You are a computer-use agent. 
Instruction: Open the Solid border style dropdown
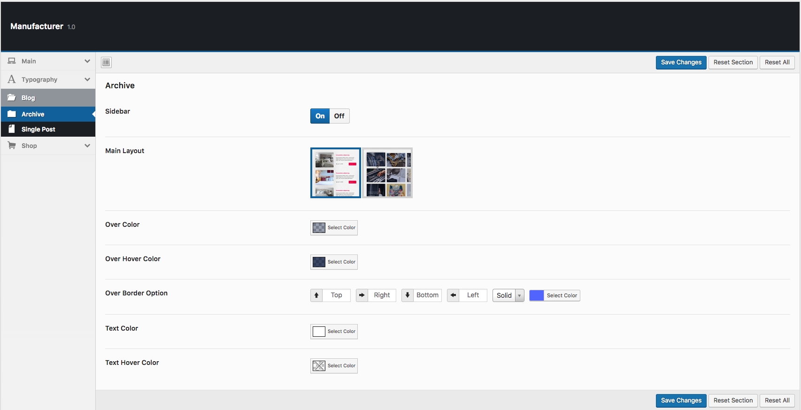tap(508, 295)
